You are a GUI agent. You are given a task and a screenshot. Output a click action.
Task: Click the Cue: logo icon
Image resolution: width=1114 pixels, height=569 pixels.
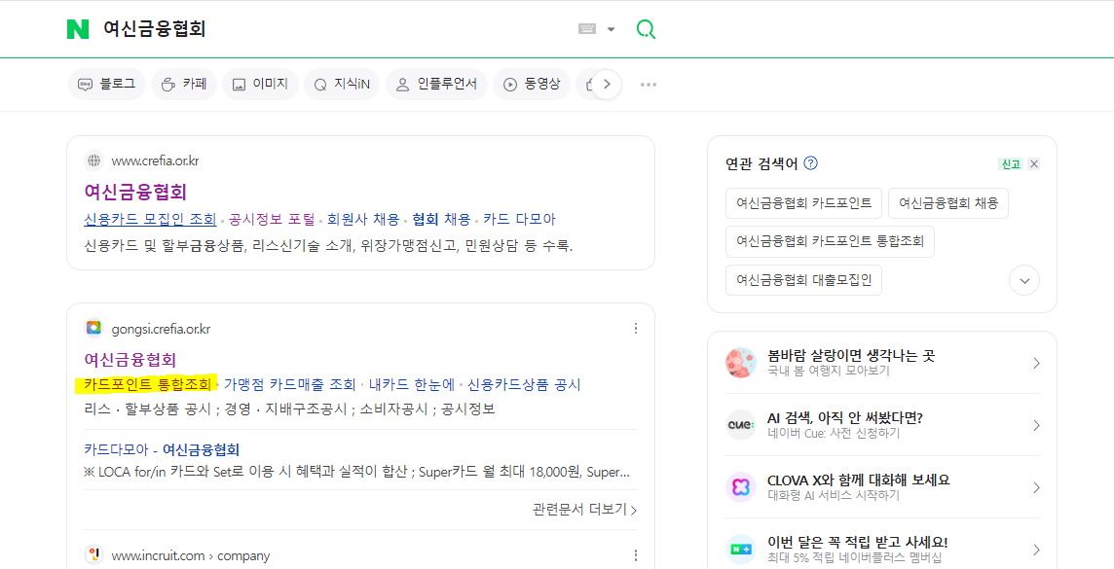click(x=741, y=425)
